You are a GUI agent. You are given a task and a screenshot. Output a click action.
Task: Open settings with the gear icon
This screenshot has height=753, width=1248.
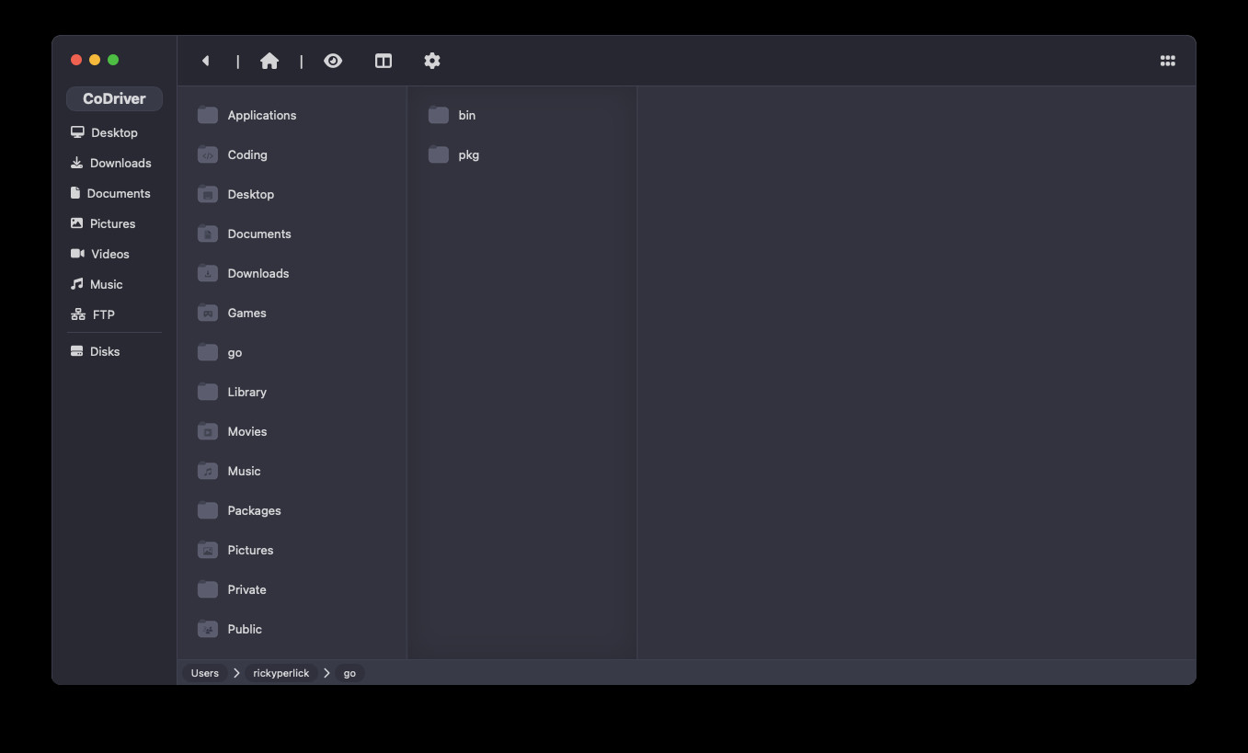[x=432, y=61]
